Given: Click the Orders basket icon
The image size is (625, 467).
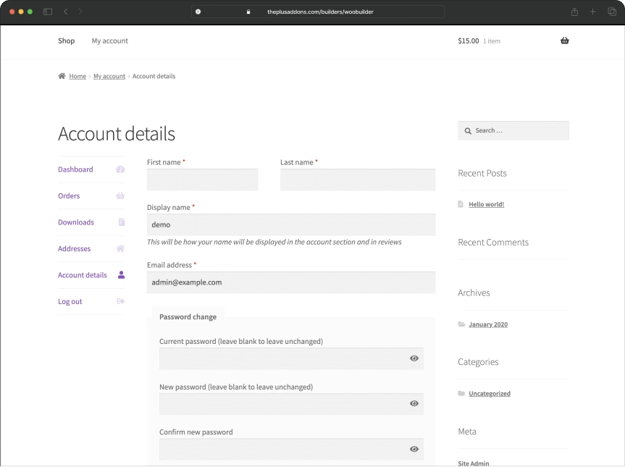Looking at the screenshot, I should (119, 195).
